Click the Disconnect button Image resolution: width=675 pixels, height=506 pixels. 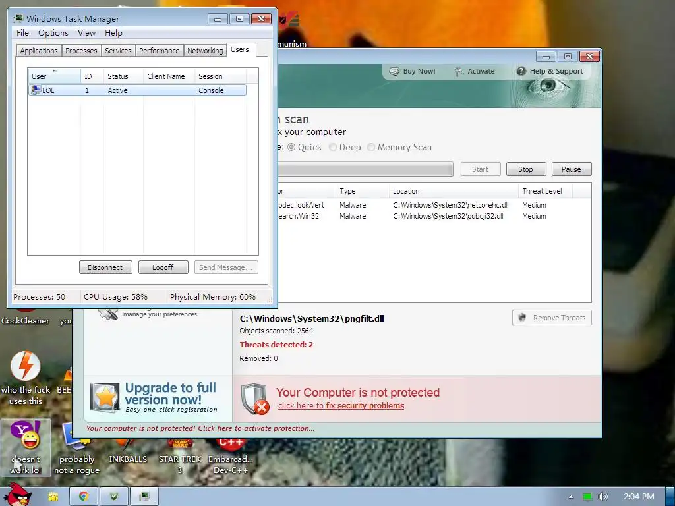(x=105, y=267)
